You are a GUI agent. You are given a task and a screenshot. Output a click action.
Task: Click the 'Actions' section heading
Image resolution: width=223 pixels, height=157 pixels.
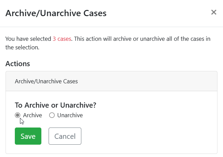pyautogui.click(x=18, y=63)
